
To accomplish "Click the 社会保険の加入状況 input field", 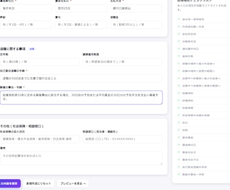I will pos(39,139).
